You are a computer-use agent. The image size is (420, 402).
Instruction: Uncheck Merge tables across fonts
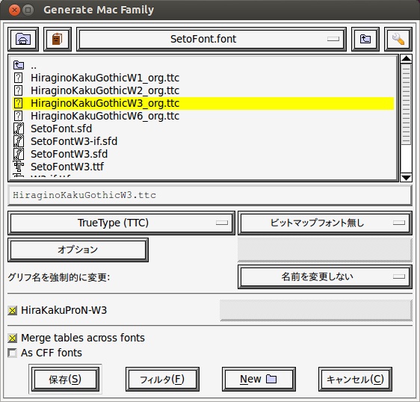[x=12, y=338]
